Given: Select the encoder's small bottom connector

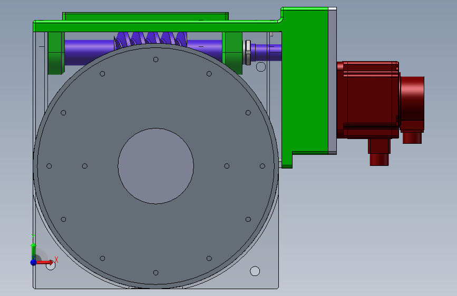Looking at the screenshot, I should (x=412, y=138).
